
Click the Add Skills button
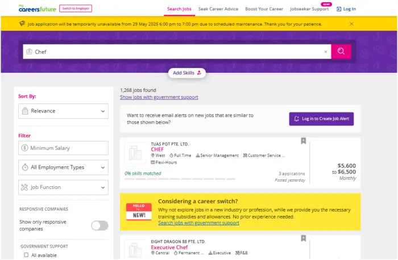pyautogui.click(x=187, y=73)
